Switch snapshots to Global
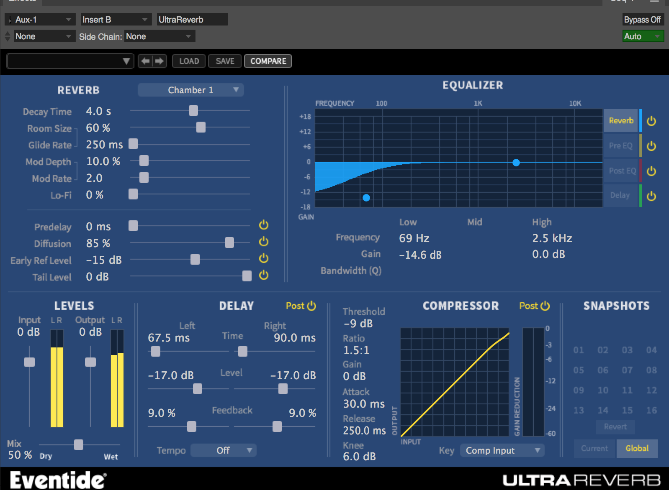 point(637,448)
